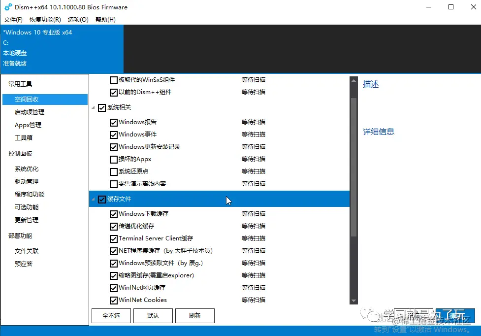481x336 pixels.
Task: Uncheck the WinInet Cookies option
Action: [113, 300]
